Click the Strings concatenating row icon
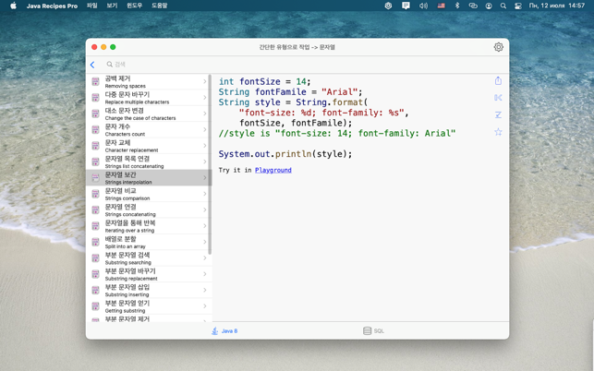594x371 pixels. click(x=95, y=209)
